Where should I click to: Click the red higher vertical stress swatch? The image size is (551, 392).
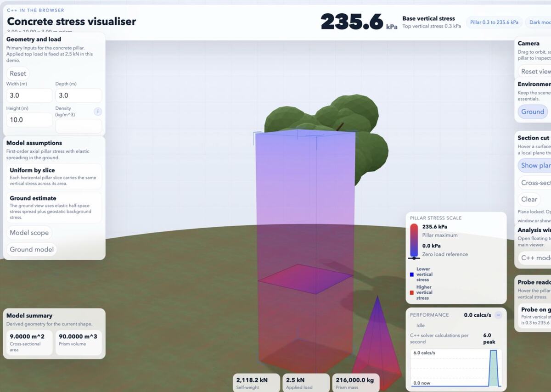(412, 292)
